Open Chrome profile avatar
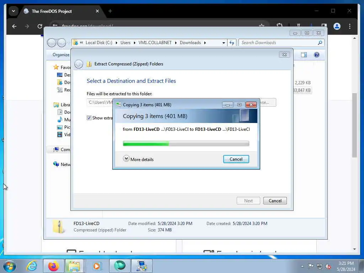Image resolution: width=364 pixels, height=273 pixels. pyautogui.click(x=337, y=26)
